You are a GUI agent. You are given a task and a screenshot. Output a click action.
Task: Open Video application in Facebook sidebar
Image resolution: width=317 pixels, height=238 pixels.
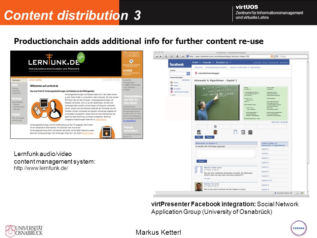click(x=174, y=86)
